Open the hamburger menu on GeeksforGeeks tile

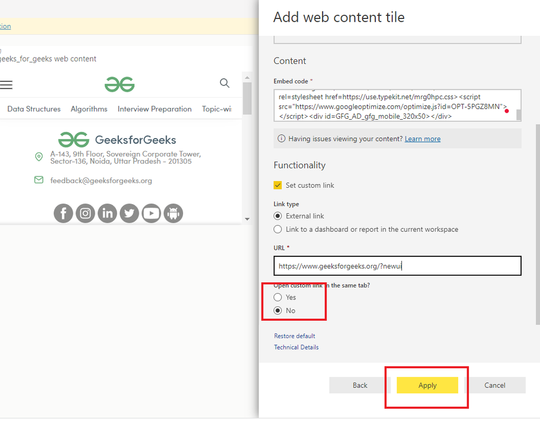pyautogui.click(x=6, y=85)
